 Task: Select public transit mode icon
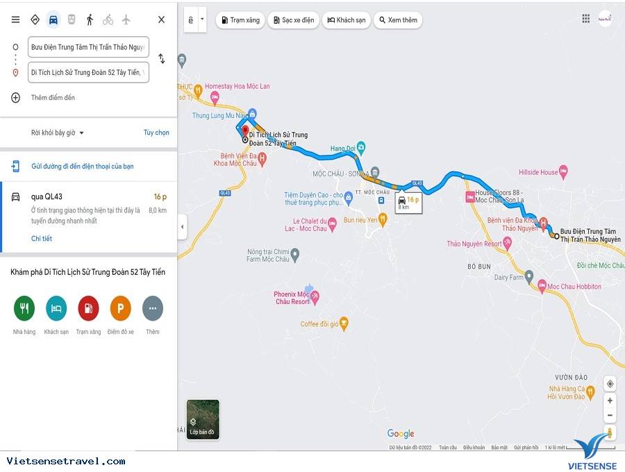[x=72, y=19]
